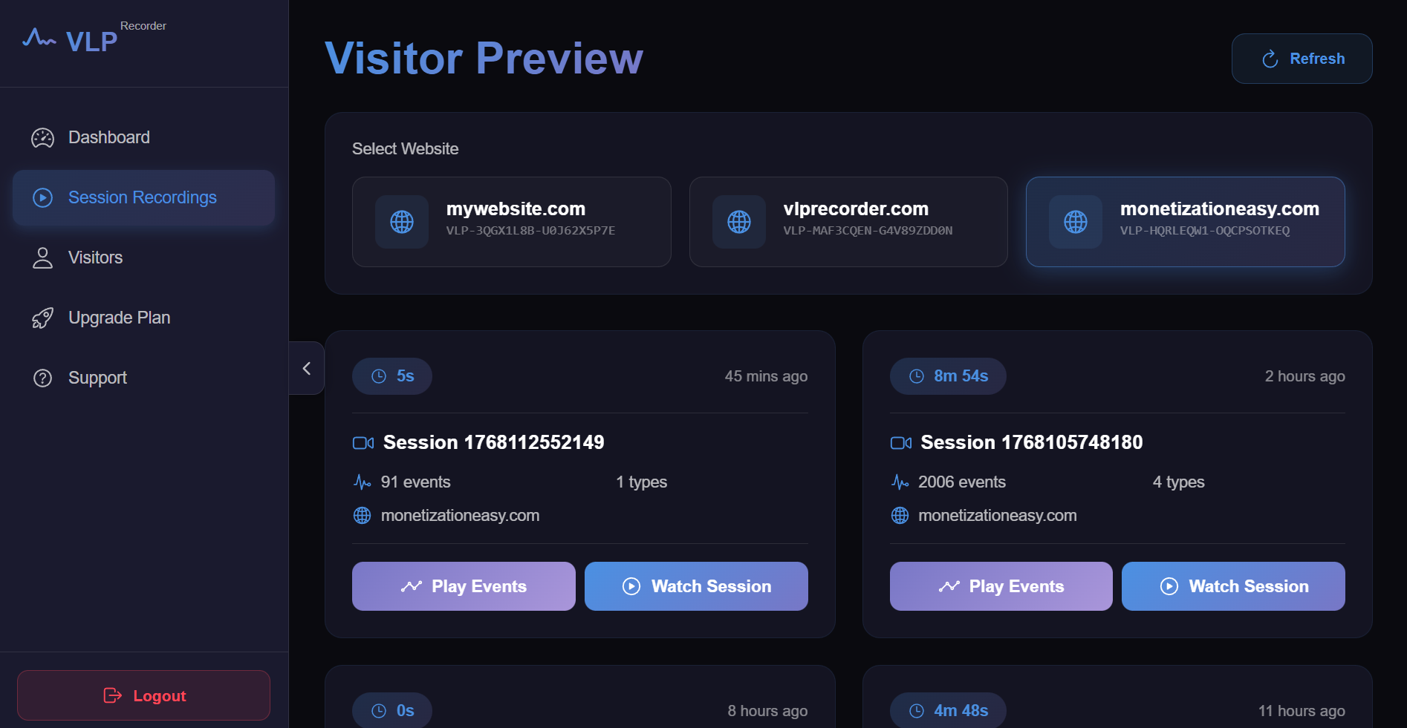Click the 2 hours ago timestamp
The image size is (1407, 728).
click(1304, 376)
